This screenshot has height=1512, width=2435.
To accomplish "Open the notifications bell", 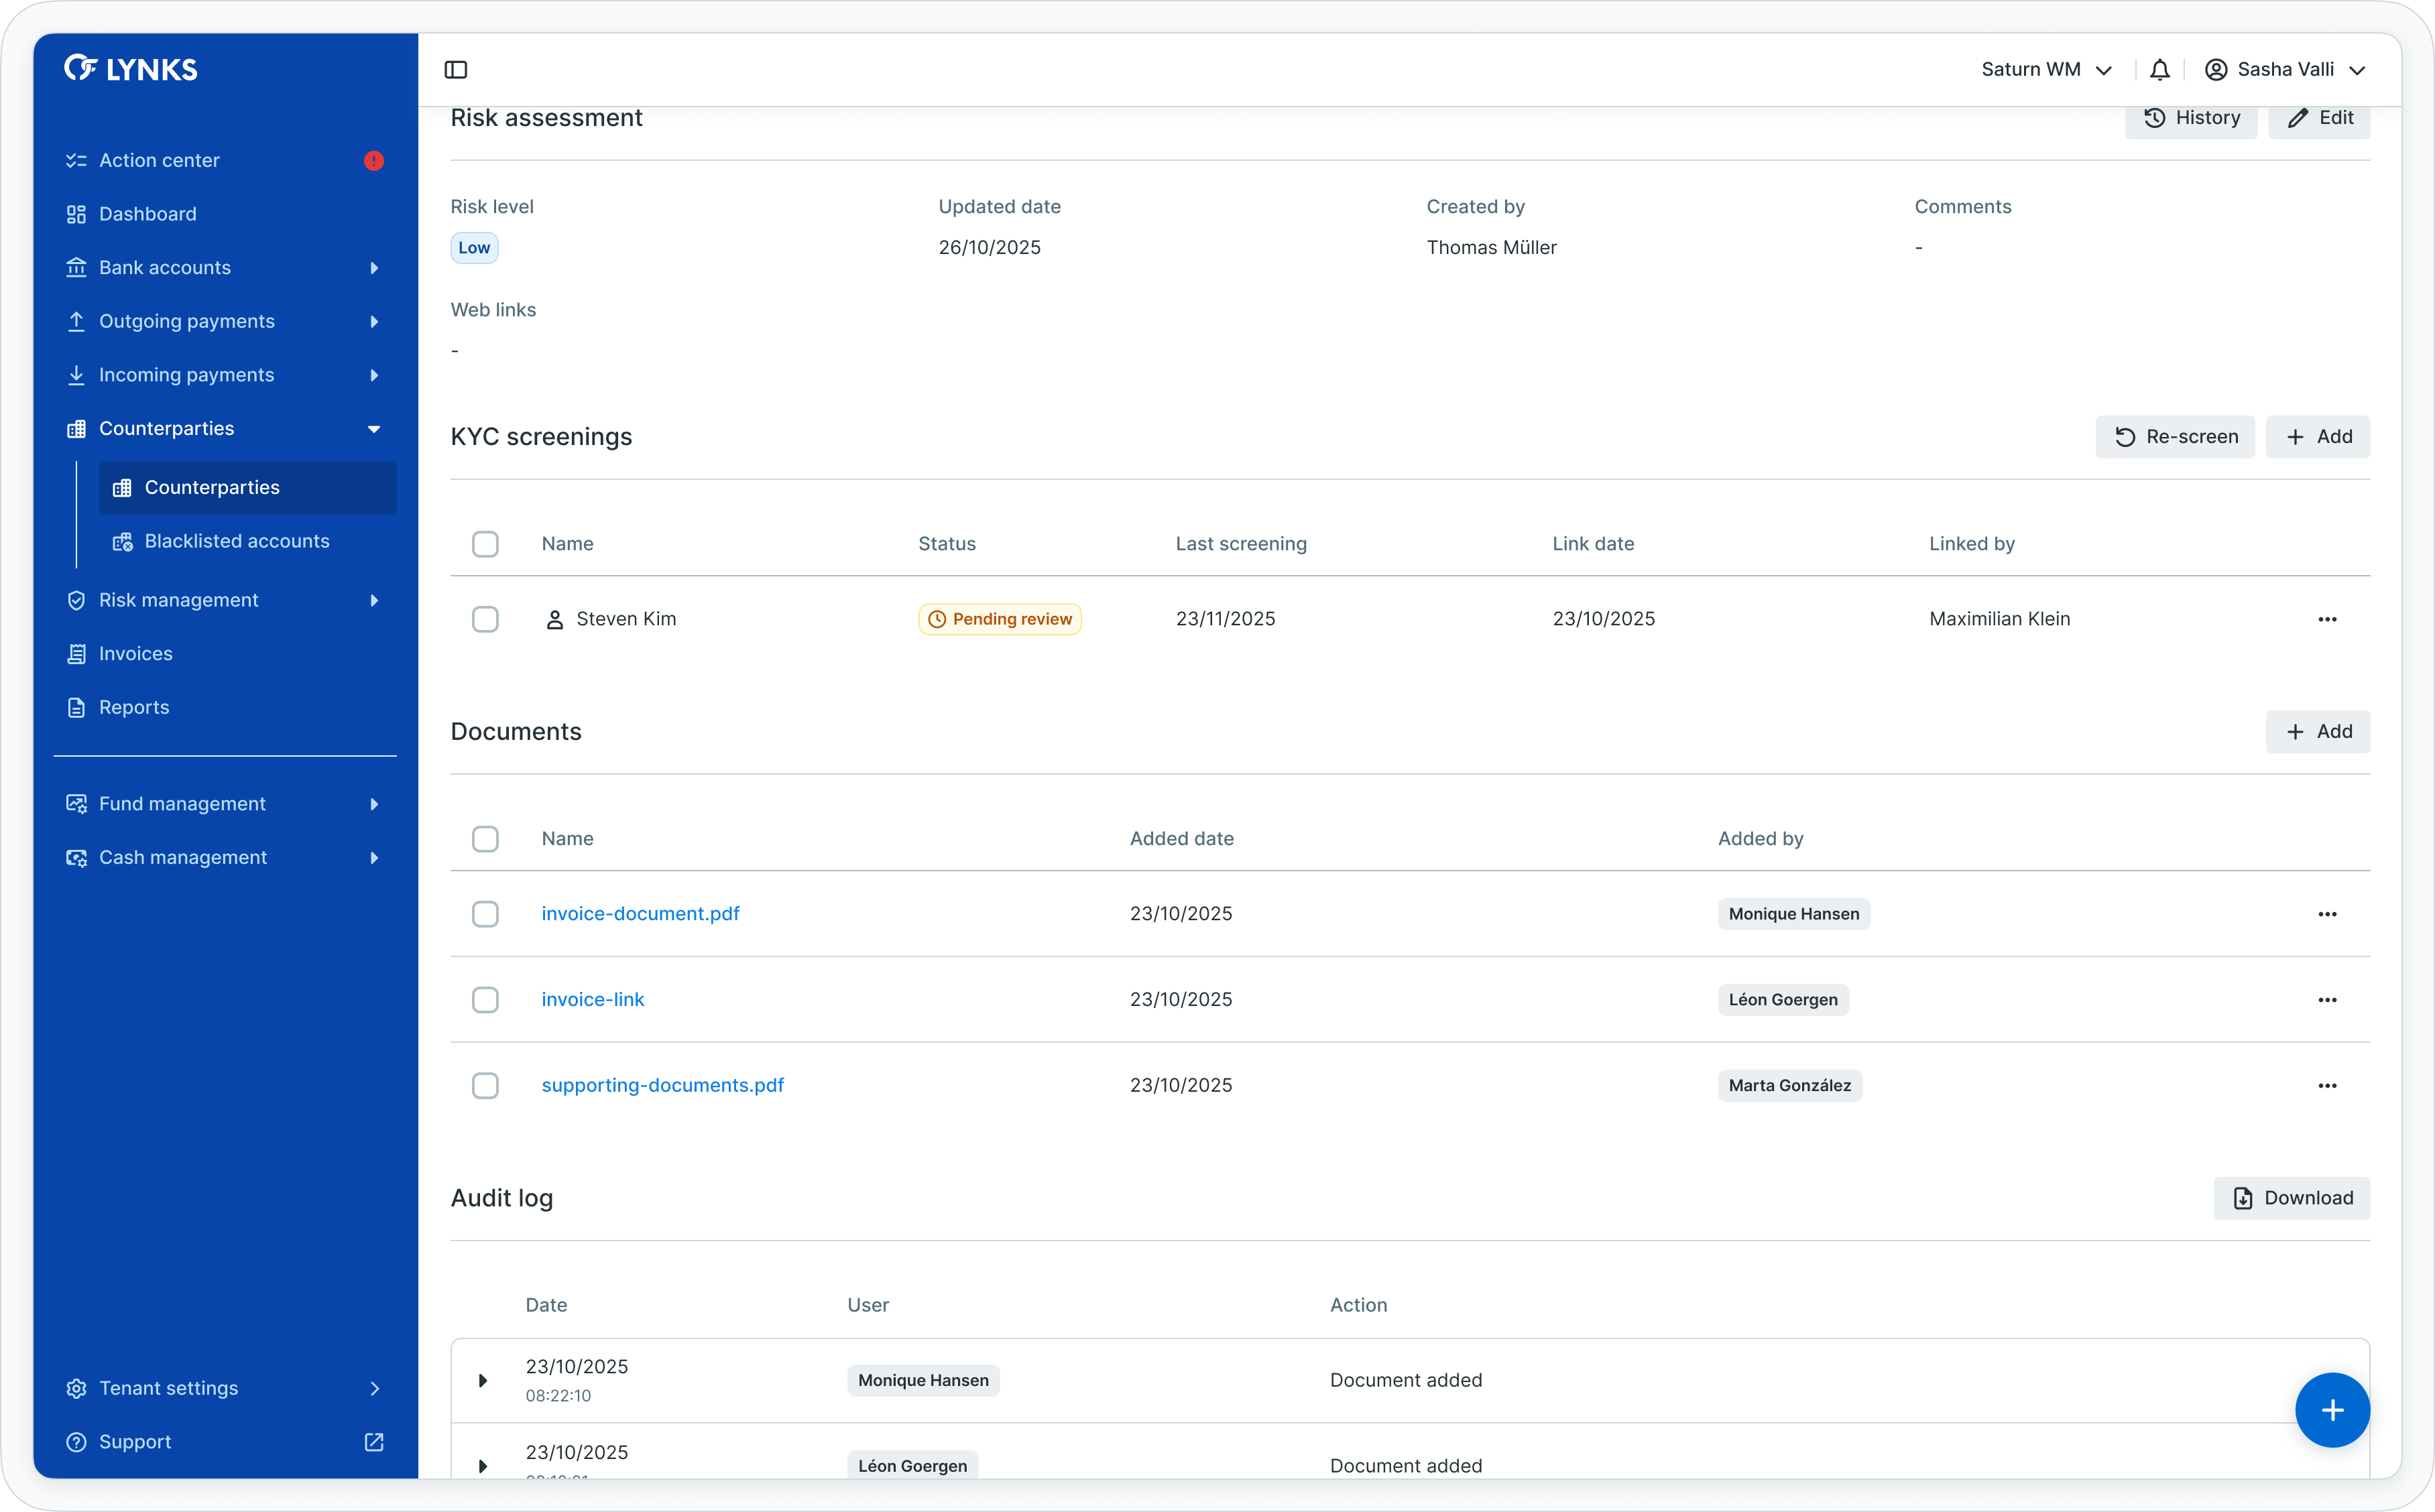I will [x=2160, y=69].
